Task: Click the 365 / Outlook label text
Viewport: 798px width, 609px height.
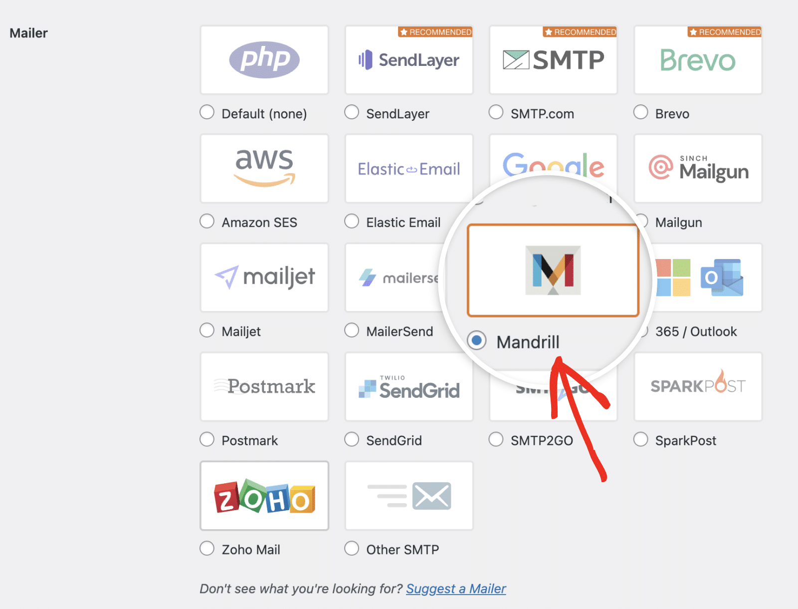Action: click(696, 331)
